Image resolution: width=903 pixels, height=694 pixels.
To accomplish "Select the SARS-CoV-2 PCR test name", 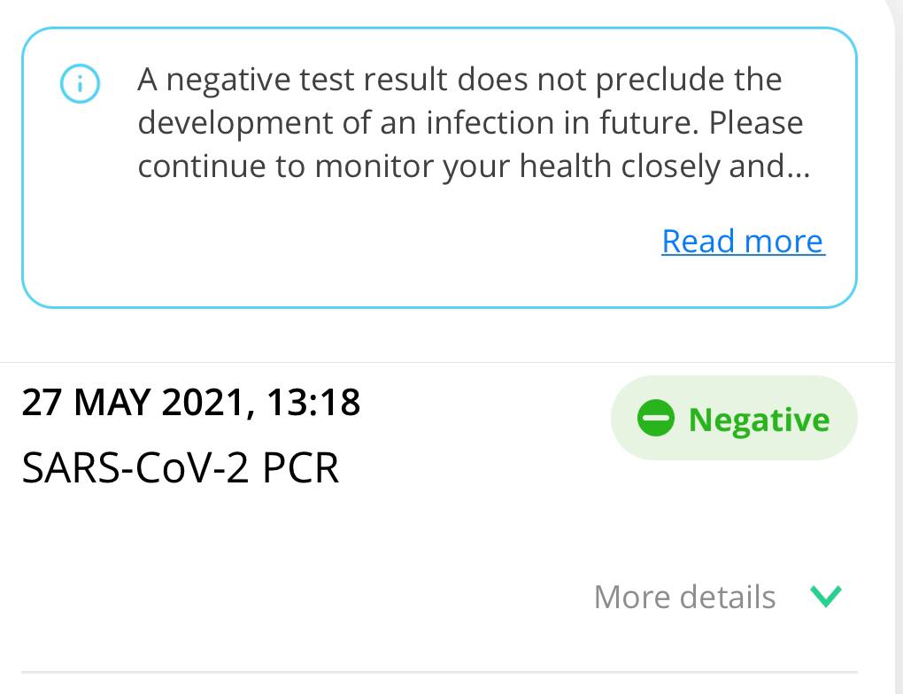I will pyautogui.click(x=181, y=467).
